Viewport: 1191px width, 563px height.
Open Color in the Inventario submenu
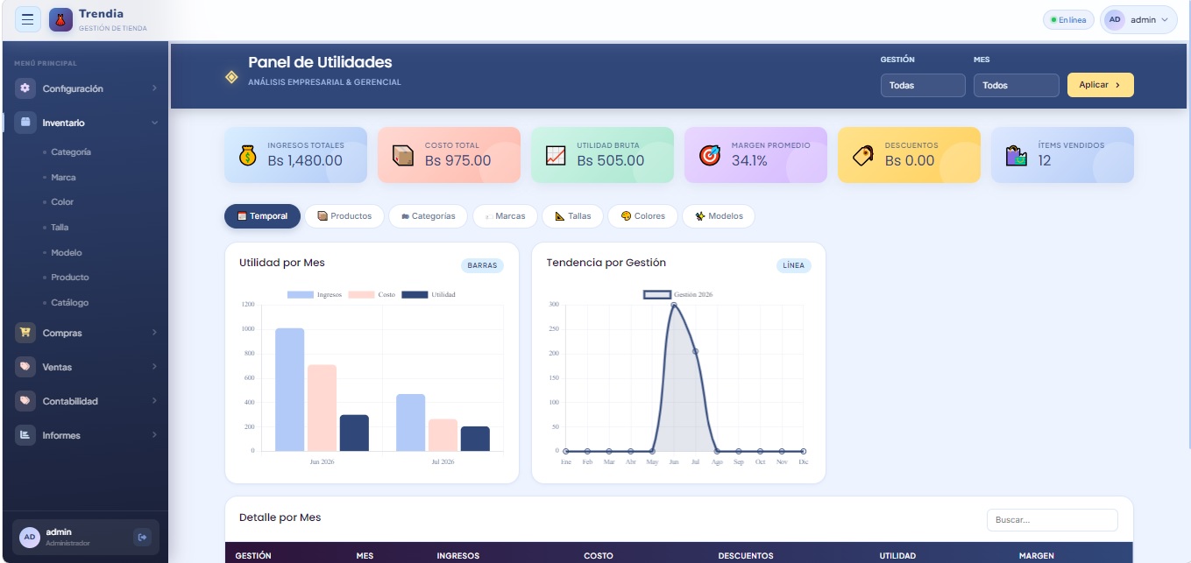point(62,201)
